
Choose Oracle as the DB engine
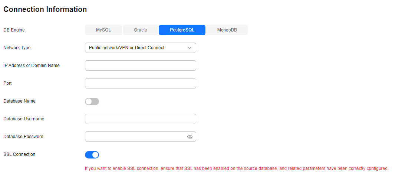point(140,30)
